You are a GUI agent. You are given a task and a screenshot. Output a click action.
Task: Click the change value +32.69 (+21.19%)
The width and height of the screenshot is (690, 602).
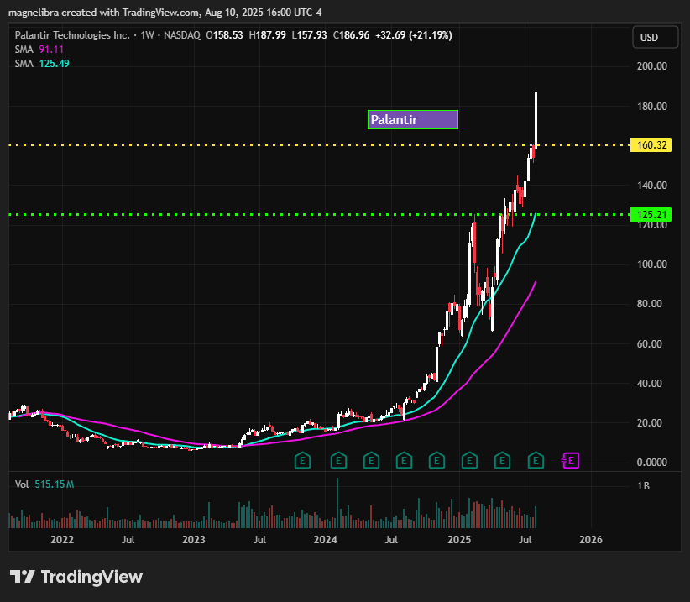pyautogui.click(x=414, y=35)
